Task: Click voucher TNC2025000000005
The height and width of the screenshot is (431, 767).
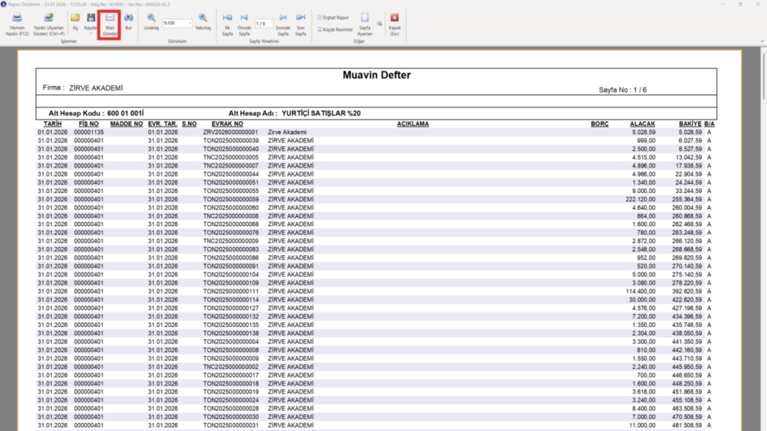Action: coord(231,157)
